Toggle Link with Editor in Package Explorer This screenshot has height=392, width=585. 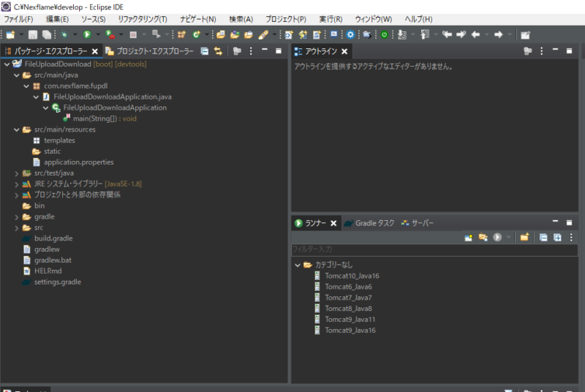(218, 51)
